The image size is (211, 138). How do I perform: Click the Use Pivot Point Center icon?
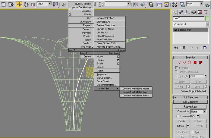[55, 5]
